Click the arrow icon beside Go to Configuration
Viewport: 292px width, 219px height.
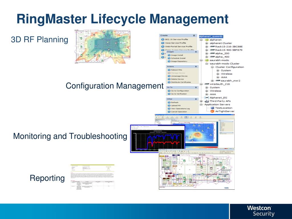tap(169, 91)
